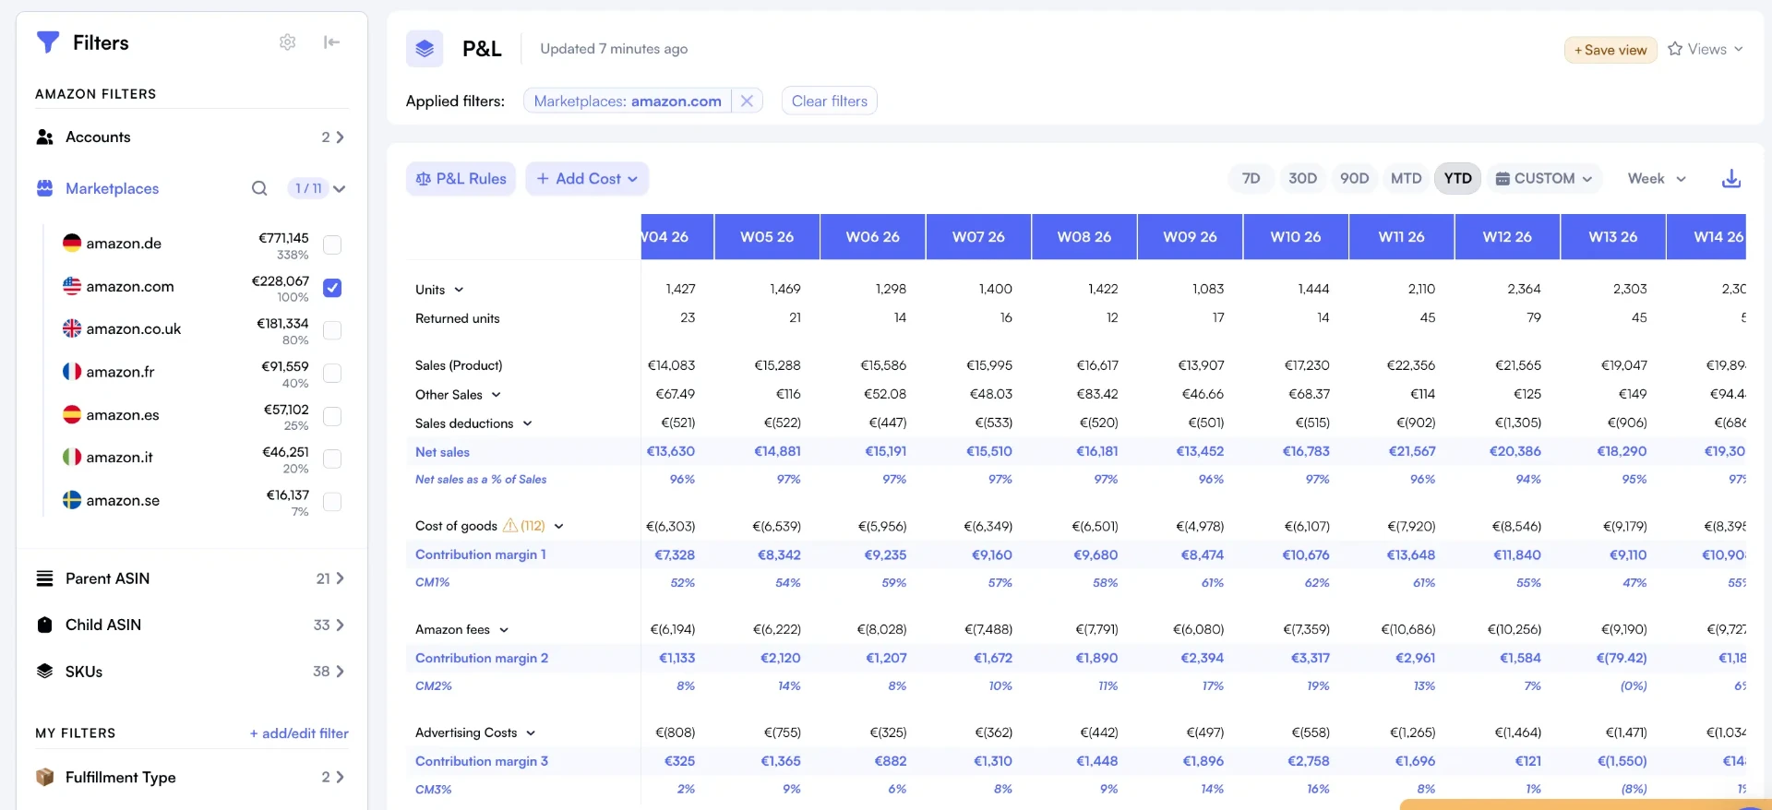Expand the Amazon fees row

pos(504,630)
